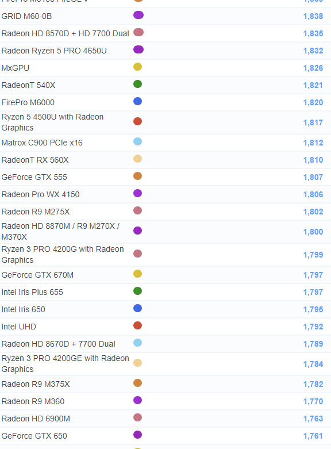Click the score 1,782
This screenshot has width=331, height=449.
click(313, 384)
